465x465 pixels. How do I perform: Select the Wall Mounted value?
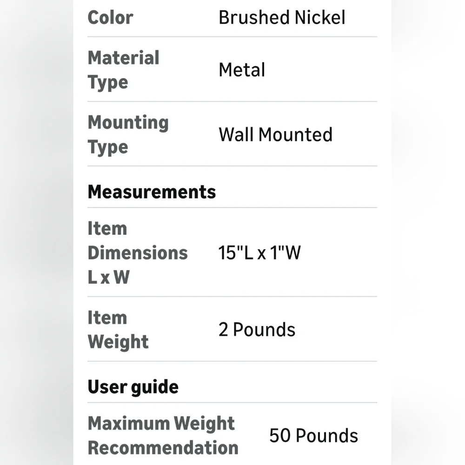[x=275, y=135]
